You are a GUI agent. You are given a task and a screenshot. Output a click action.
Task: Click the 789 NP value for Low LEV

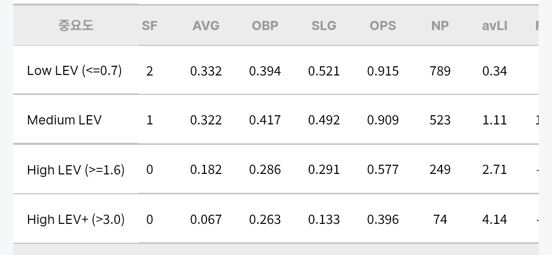click(440, 71)
